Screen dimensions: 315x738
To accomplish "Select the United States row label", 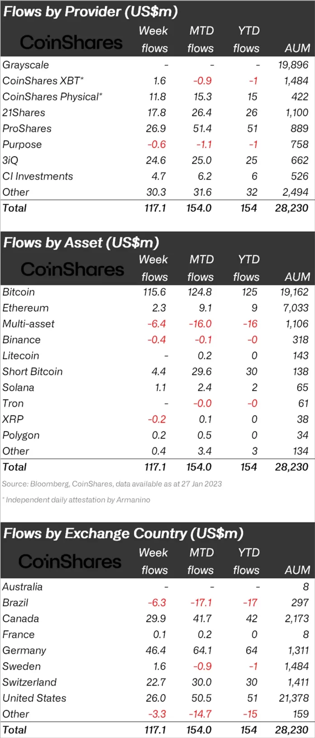I will [34, 698].
